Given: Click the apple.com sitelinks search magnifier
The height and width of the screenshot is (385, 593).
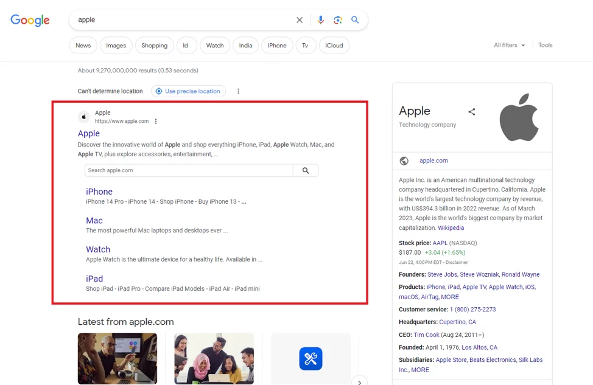Looking at the screenshot, I should pos(306,170).
